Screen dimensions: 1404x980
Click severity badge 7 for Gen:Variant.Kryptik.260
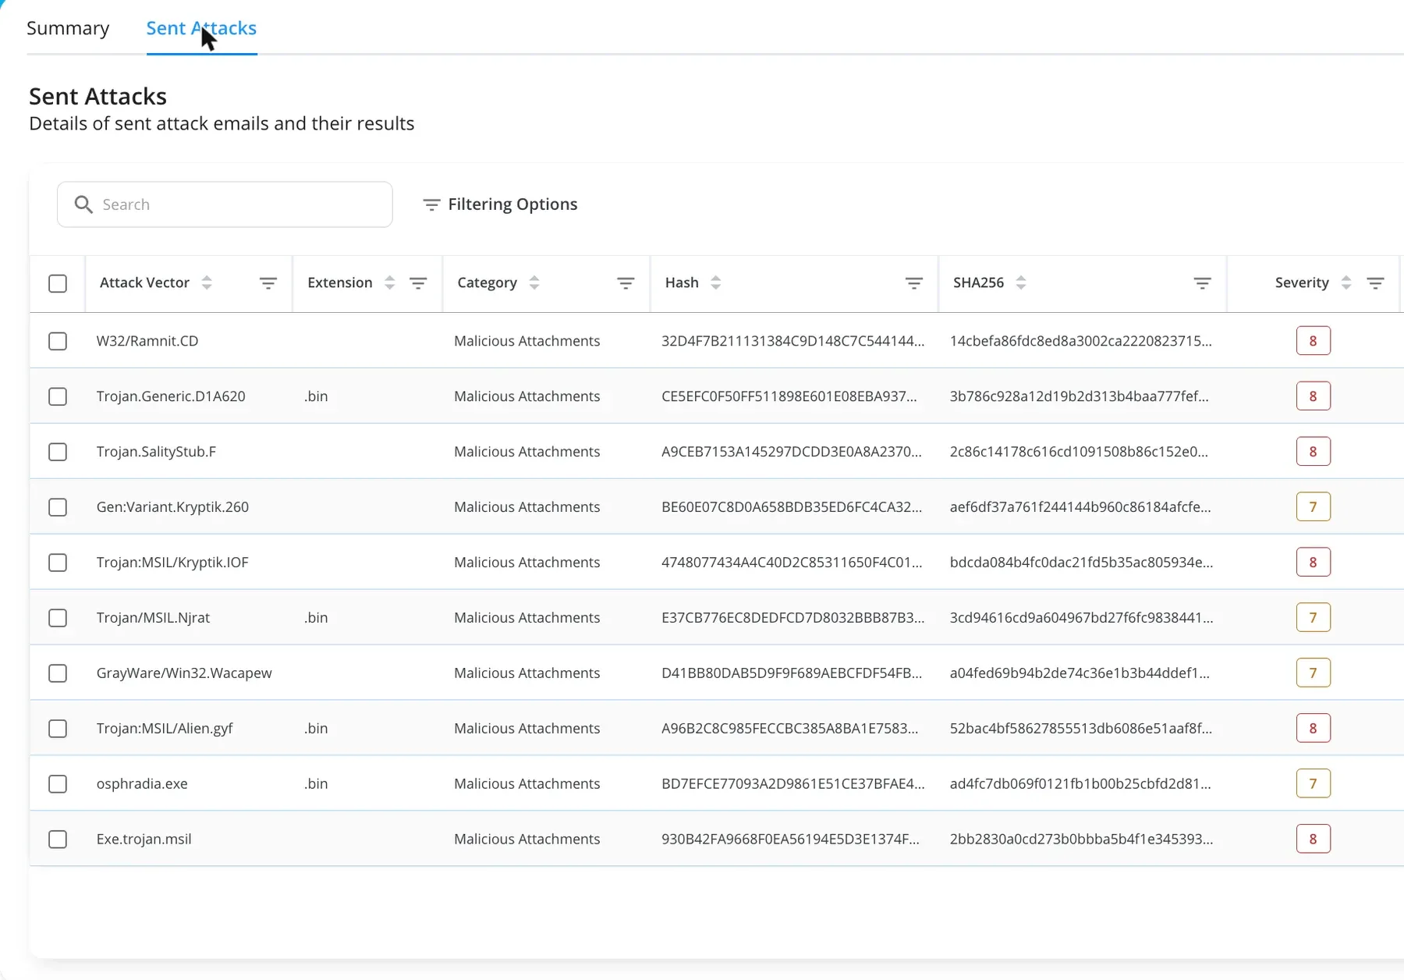click(1313, 507)
